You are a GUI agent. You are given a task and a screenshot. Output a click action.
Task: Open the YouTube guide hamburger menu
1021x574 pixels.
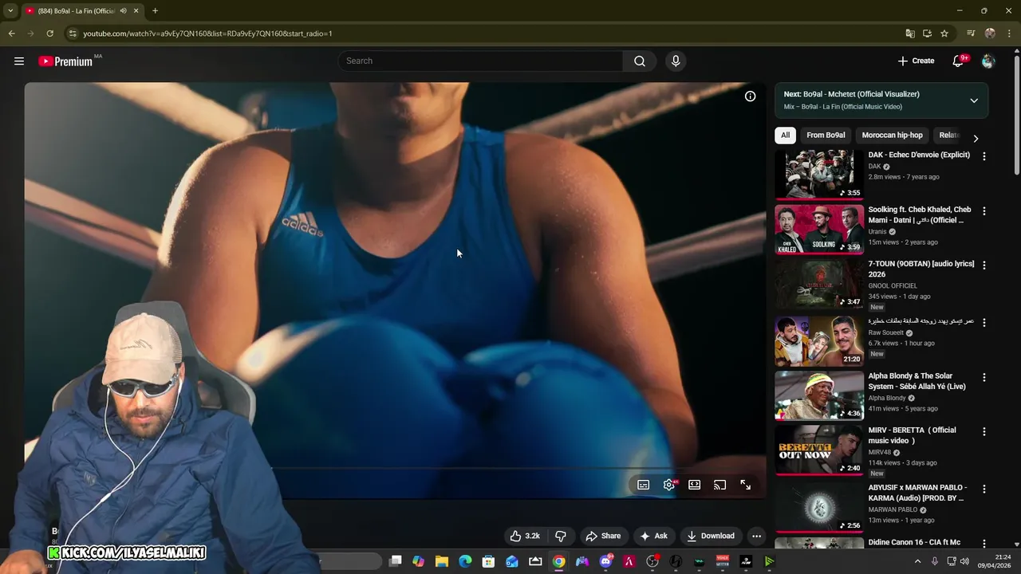click(x=19, y=61)
